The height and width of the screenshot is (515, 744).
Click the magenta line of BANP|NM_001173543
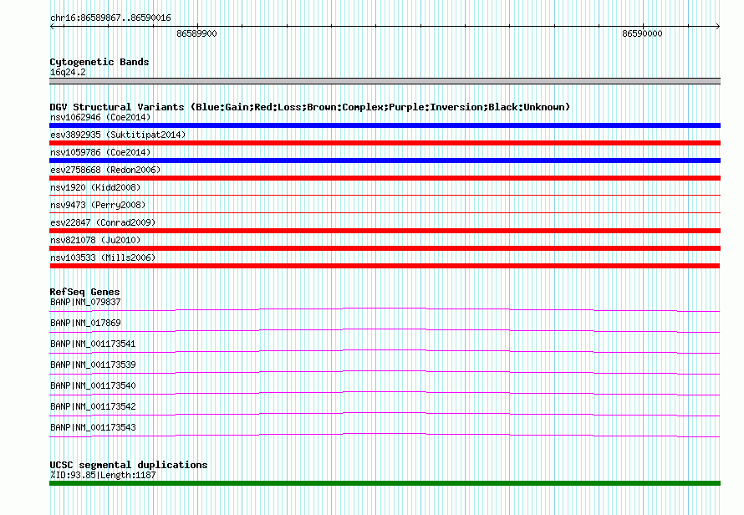point(385,436)
